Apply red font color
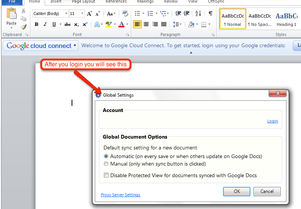The width and height of the screenshot is (301, 209). pos(121,24)
